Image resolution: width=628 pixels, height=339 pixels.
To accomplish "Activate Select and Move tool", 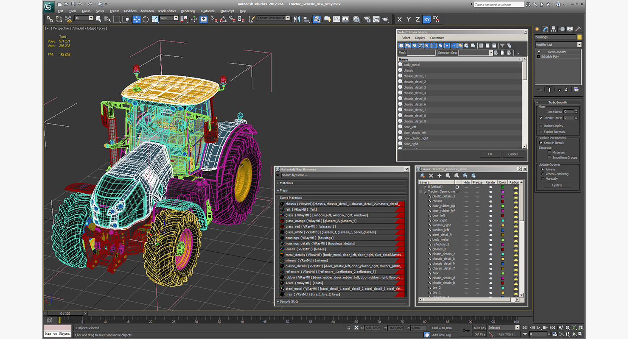I will 137,19.
